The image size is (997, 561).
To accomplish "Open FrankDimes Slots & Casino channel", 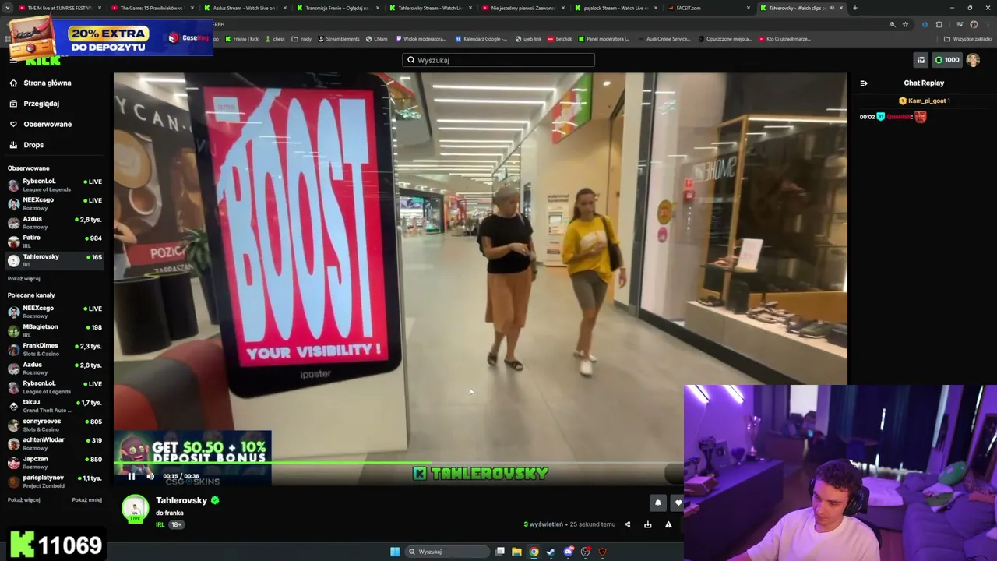I will (55, 349).
